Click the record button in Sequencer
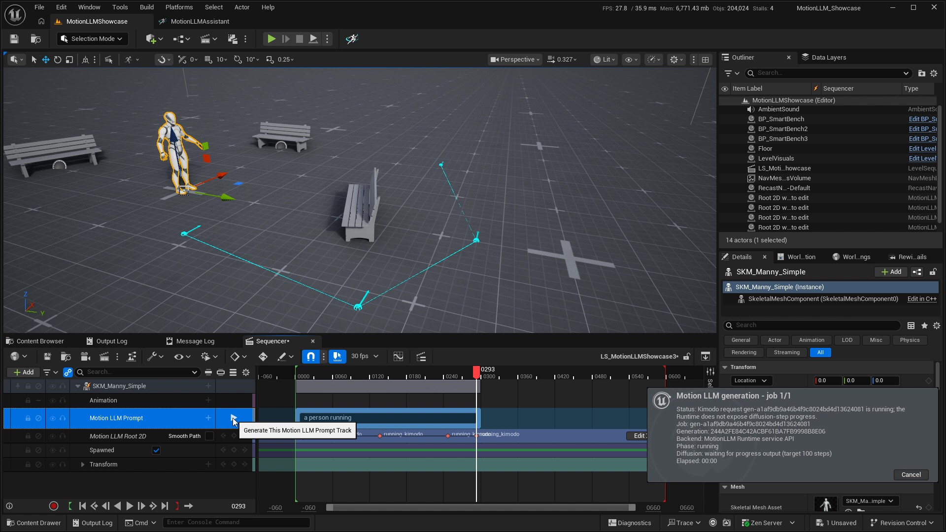 (x=54, y=506)
